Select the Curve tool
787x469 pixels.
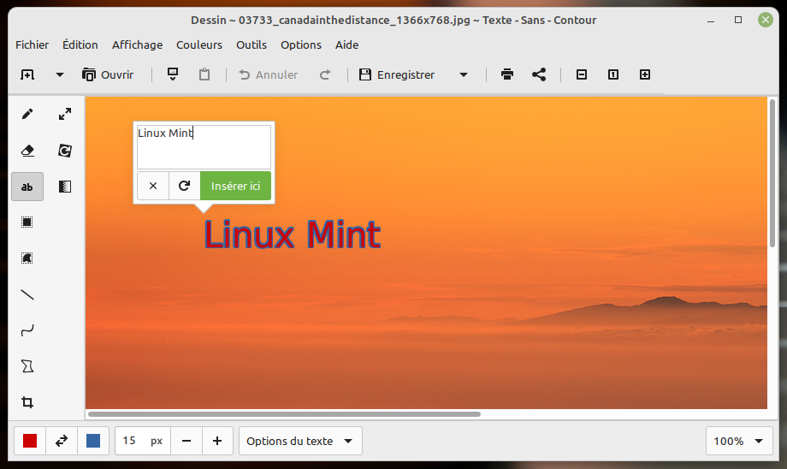pyautogui.click(x=27, y=330)
